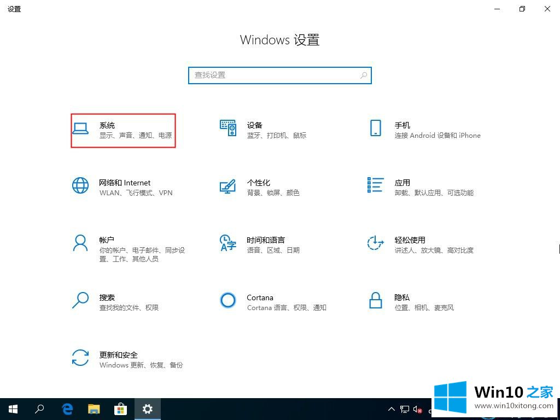
Task: Open 手机 settings title
Action: pyautogui.click(x=402, y=125)
